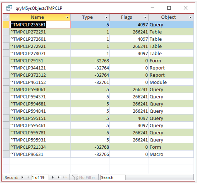197x183 pixels.
Task: Click Object cell Macro
Action: tap(171, 154)
